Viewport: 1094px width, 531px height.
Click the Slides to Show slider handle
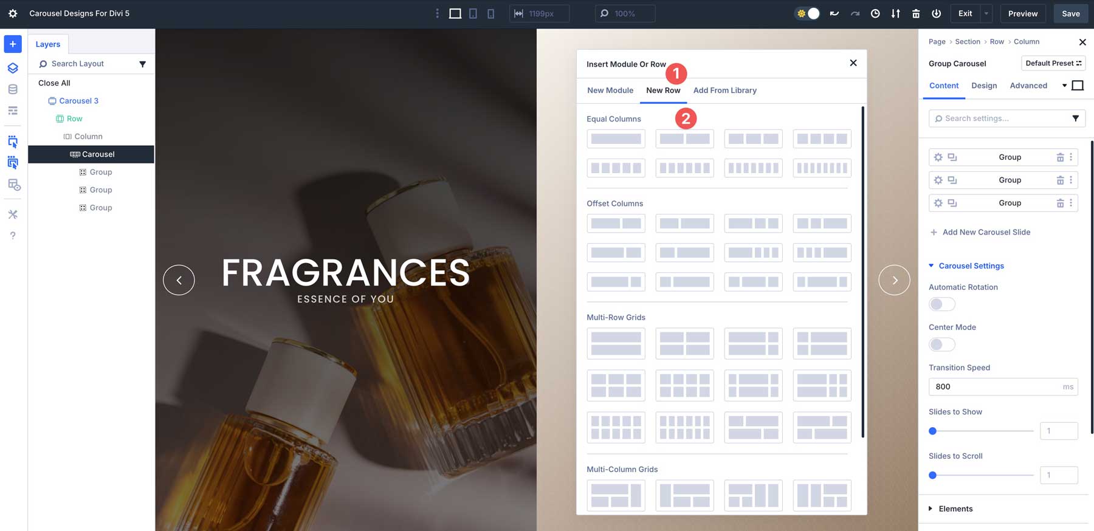click(x=933, y=431)
